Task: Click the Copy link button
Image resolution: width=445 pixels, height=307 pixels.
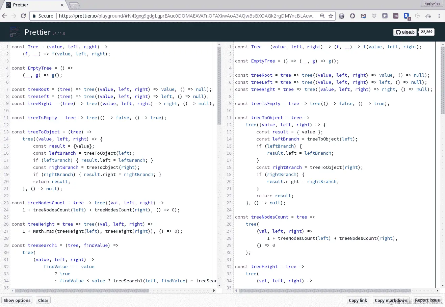Action: [x=358, y=300]
